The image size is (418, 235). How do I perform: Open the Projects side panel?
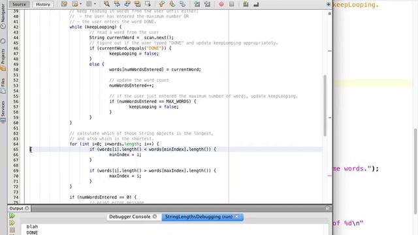[3, 59]
